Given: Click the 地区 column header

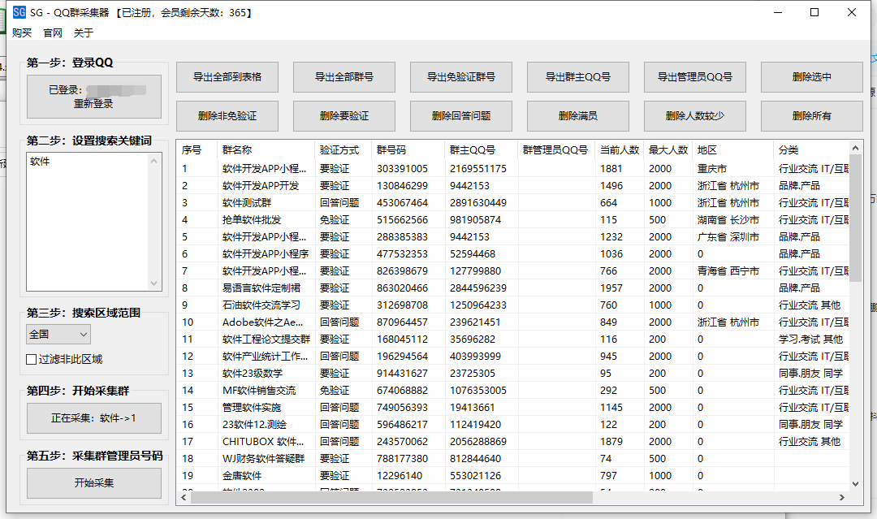Looking at the screenshot, I should click(x=732, y=150).
